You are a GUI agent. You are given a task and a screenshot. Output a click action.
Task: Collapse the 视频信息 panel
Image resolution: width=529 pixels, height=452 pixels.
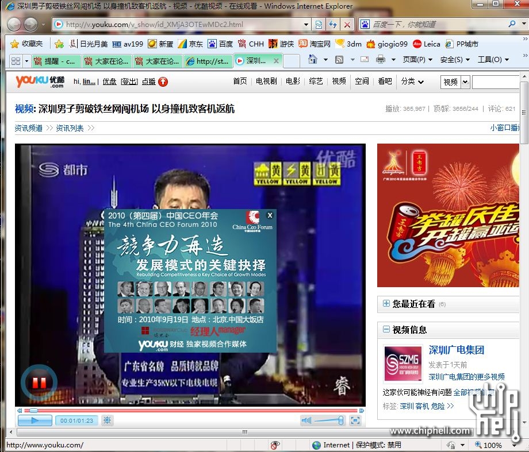(386, 329)
